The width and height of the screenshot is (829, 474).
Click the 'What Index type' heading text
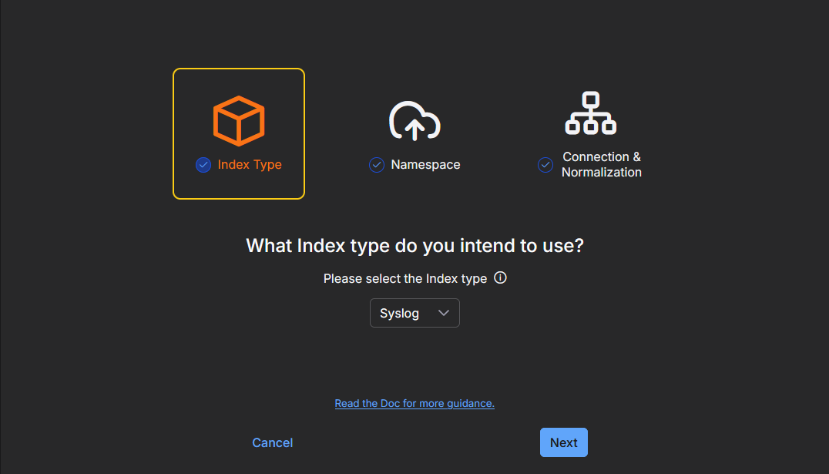(414, 246)
